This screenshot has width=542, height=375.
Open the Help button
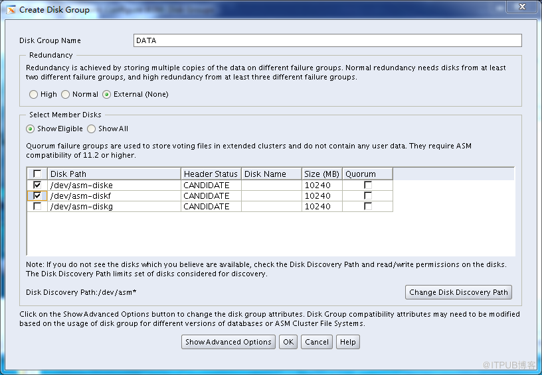click(x=347, y=343)
